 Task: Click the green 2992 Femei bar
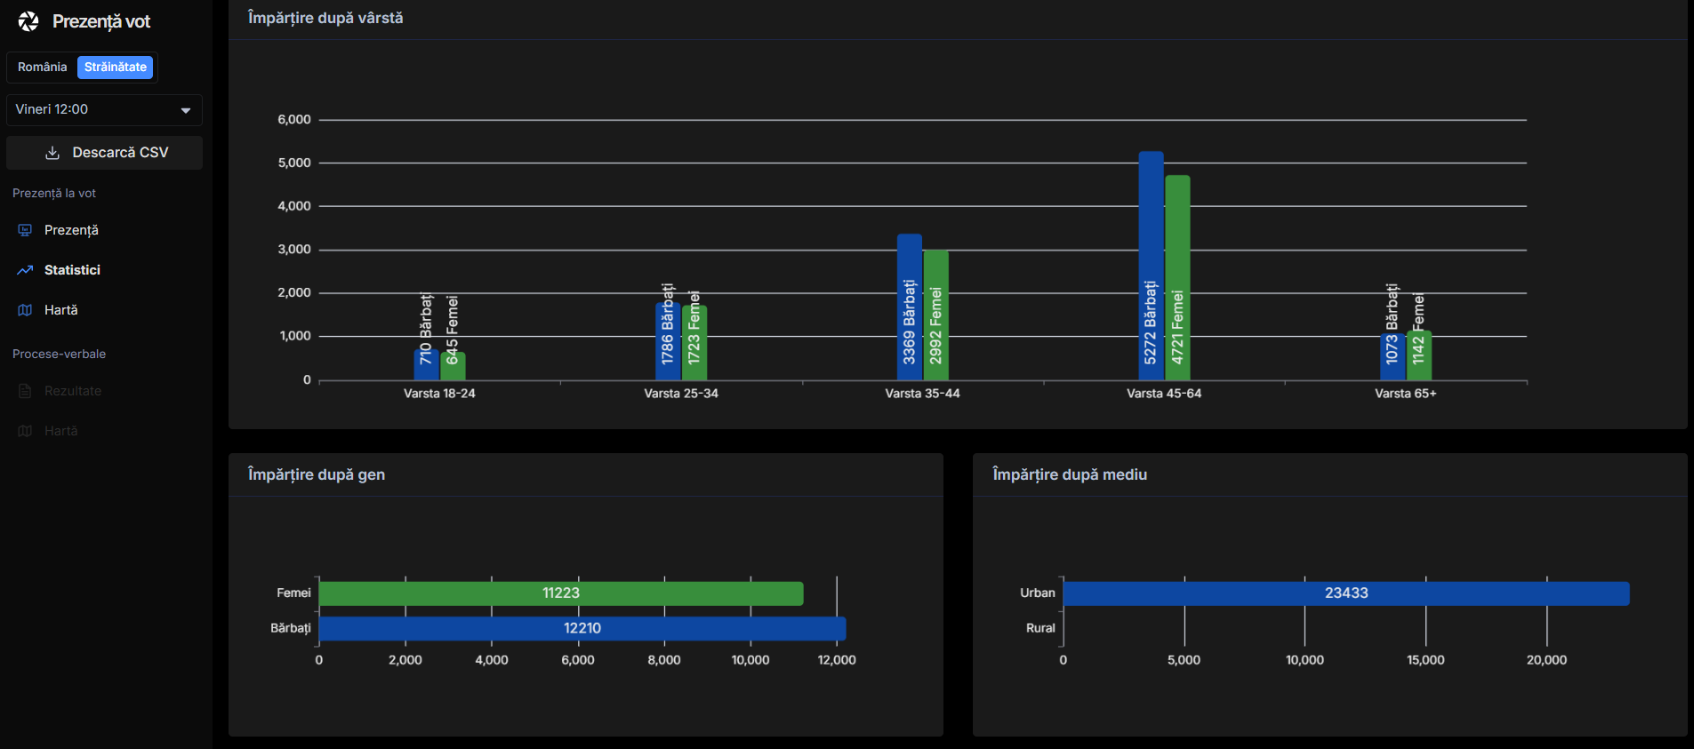(x=935, y=315)
